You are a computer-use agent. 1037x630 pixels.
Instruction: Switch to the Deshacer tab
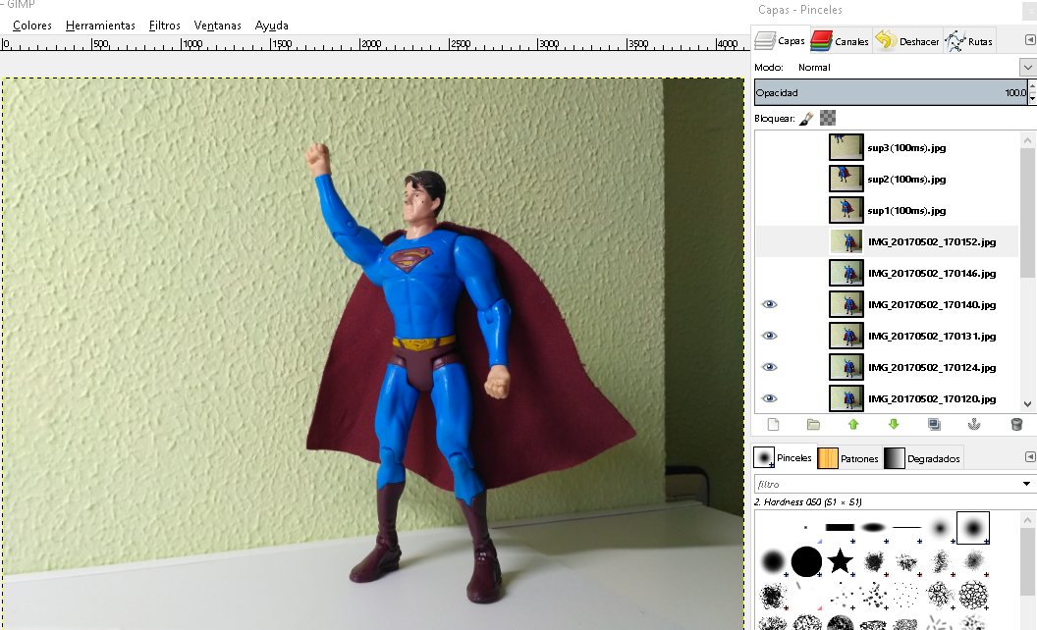click(906, 41)
